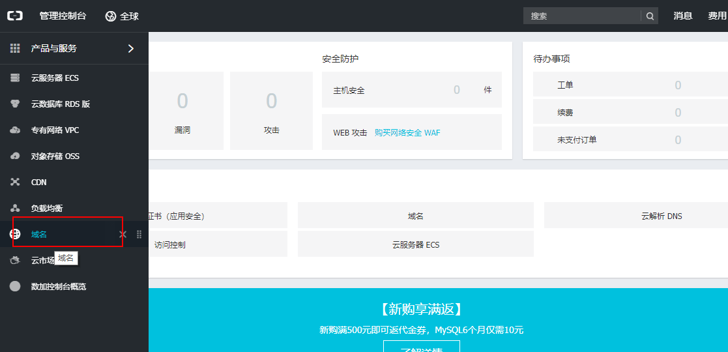Open the 访问控制 shortcut tile

pos(218,244)
